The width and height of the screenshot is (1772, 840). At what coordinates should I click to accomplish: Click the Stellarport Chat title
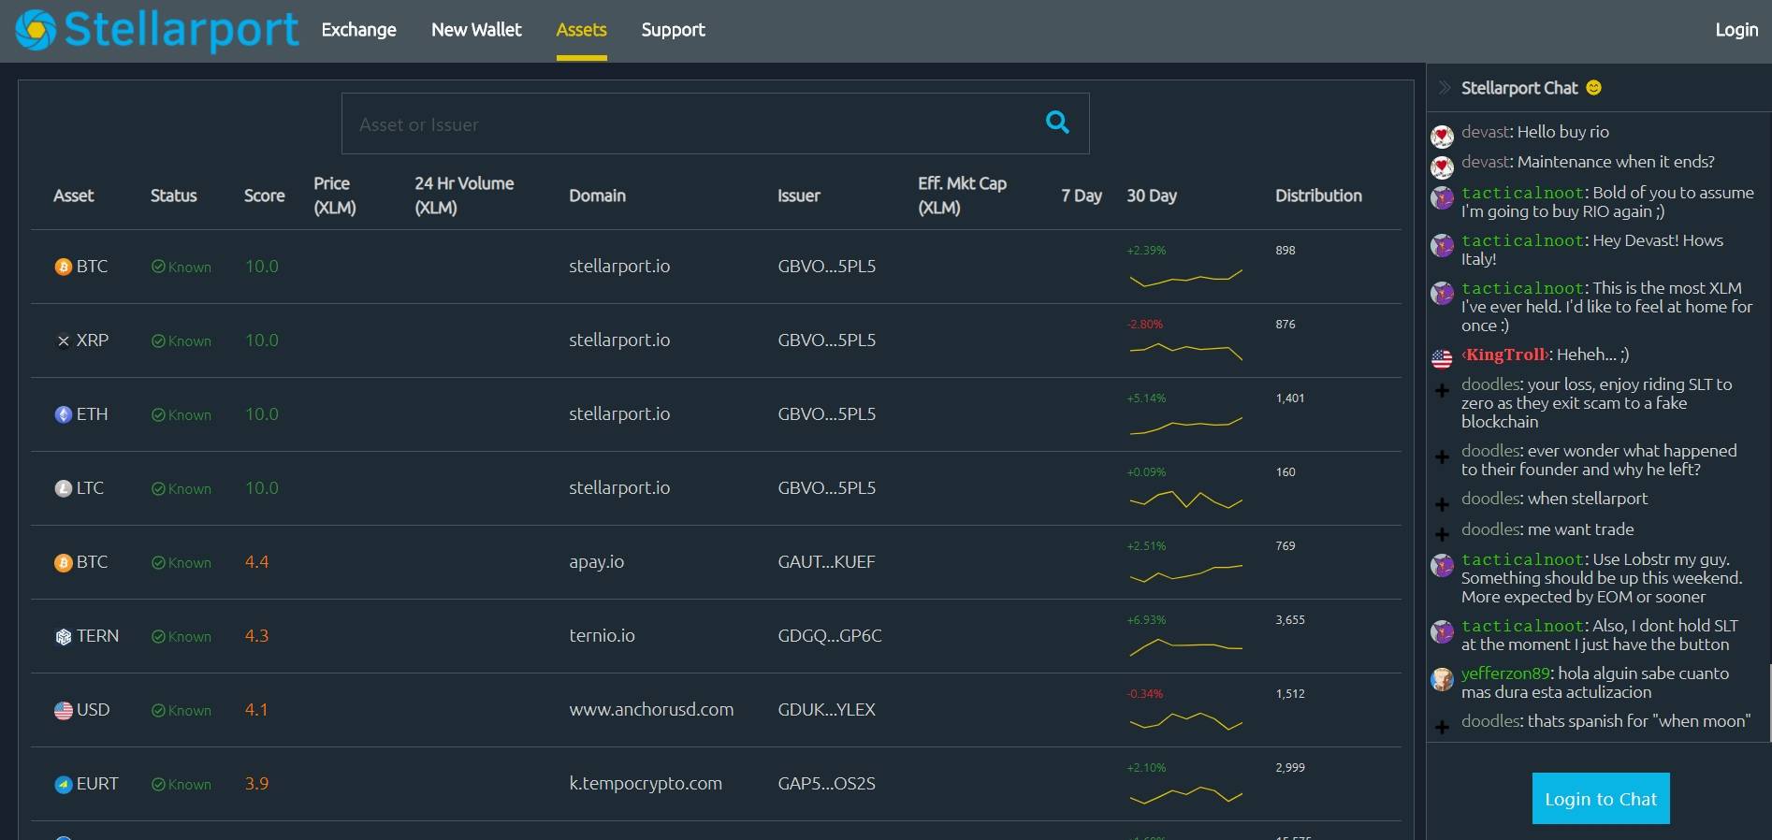point(1519,88)
